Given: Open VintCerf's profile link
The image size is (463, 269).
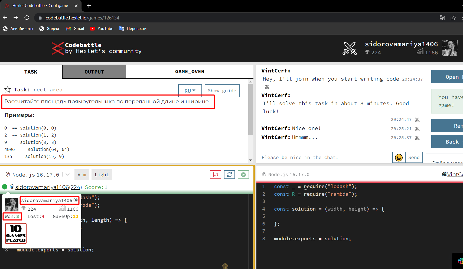Looking at the screenshot, I should (455, 174).
